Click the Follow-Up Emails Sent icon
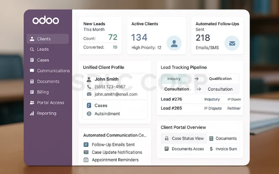The width and height of the screenshot is (279, 174). coord(86,145)
